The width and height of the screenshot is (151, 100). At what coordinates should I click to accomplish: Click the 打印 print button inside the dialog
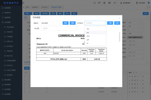click(117, 23)
